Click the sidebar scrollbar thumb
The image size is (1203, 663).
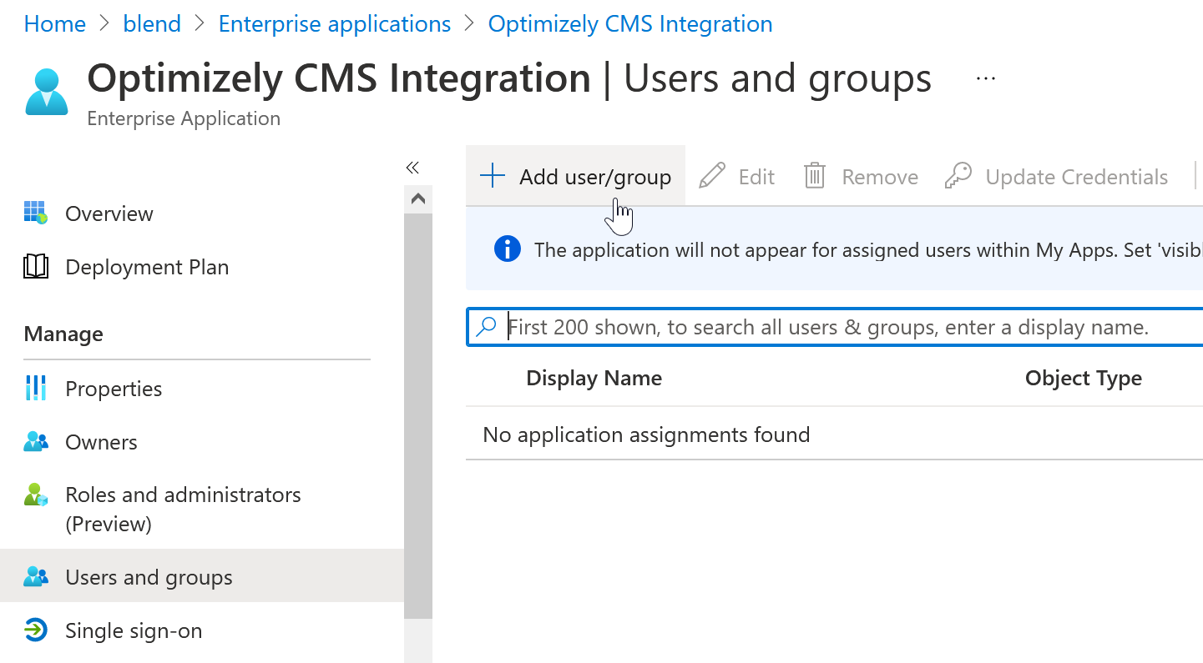pos(418,415)
